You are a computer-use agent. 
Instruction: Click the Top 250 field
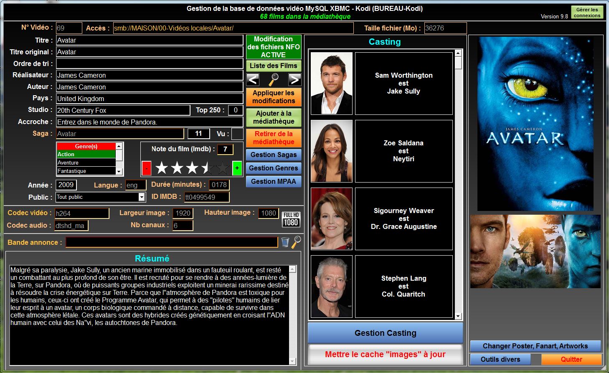(236, 110)
